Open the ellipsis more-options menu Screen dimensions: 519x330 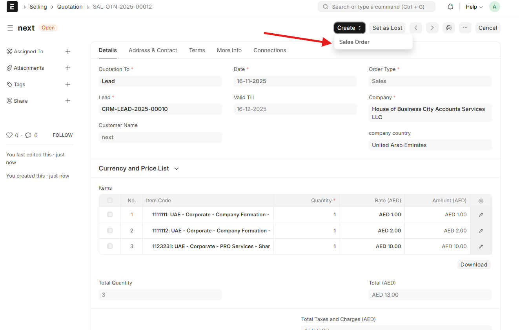point(465,27)
